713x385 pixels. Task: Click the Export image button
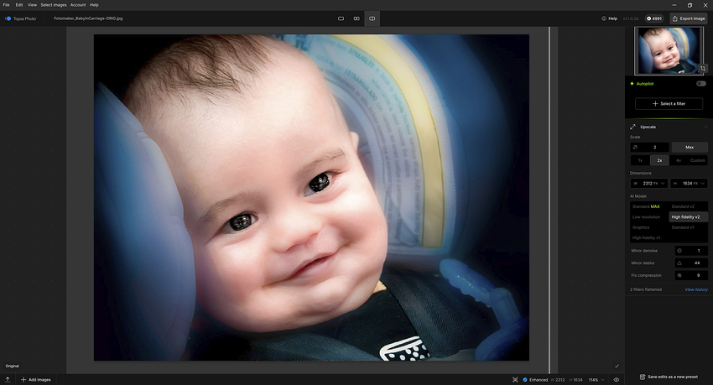[x=688, y=18]
